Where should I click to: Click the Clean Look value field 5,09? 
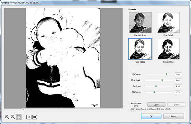point(178,80)
